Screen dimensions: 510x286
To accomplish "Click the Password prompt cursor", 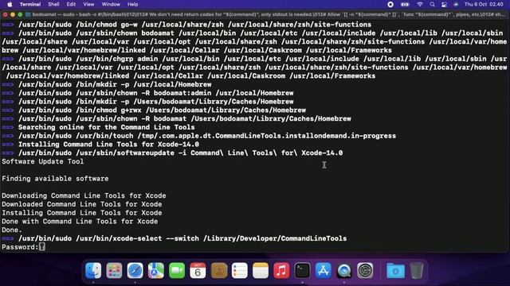I will (42, 247).
